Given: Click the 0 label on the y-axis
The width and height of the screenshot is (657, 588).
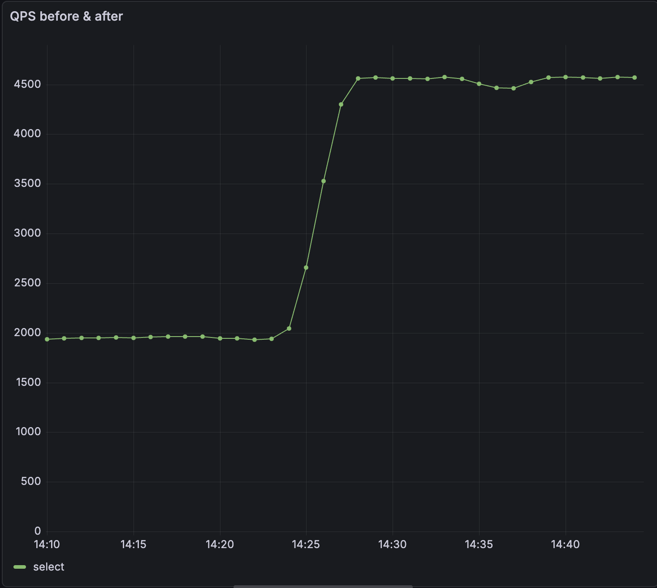Looking at the screenshot, I should pyautogui.click(x=38, y=531).
